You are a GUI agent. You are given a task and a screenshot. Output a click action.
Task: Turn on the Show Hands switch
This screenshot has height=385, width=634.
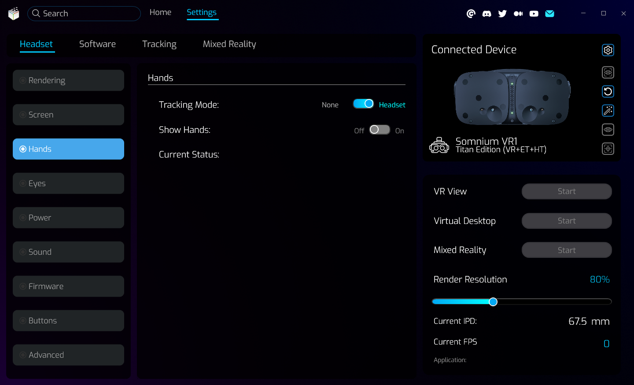[379, 130]
